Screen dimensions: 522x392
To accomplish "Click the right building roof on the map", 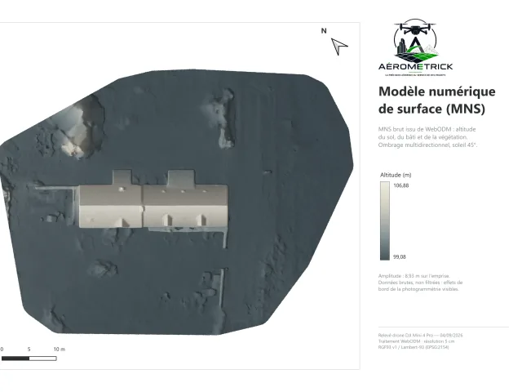I will pos(185,205).
